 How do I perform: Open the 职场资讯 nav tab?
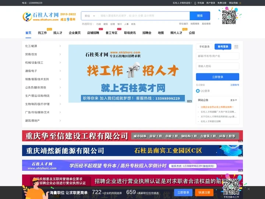130,33
